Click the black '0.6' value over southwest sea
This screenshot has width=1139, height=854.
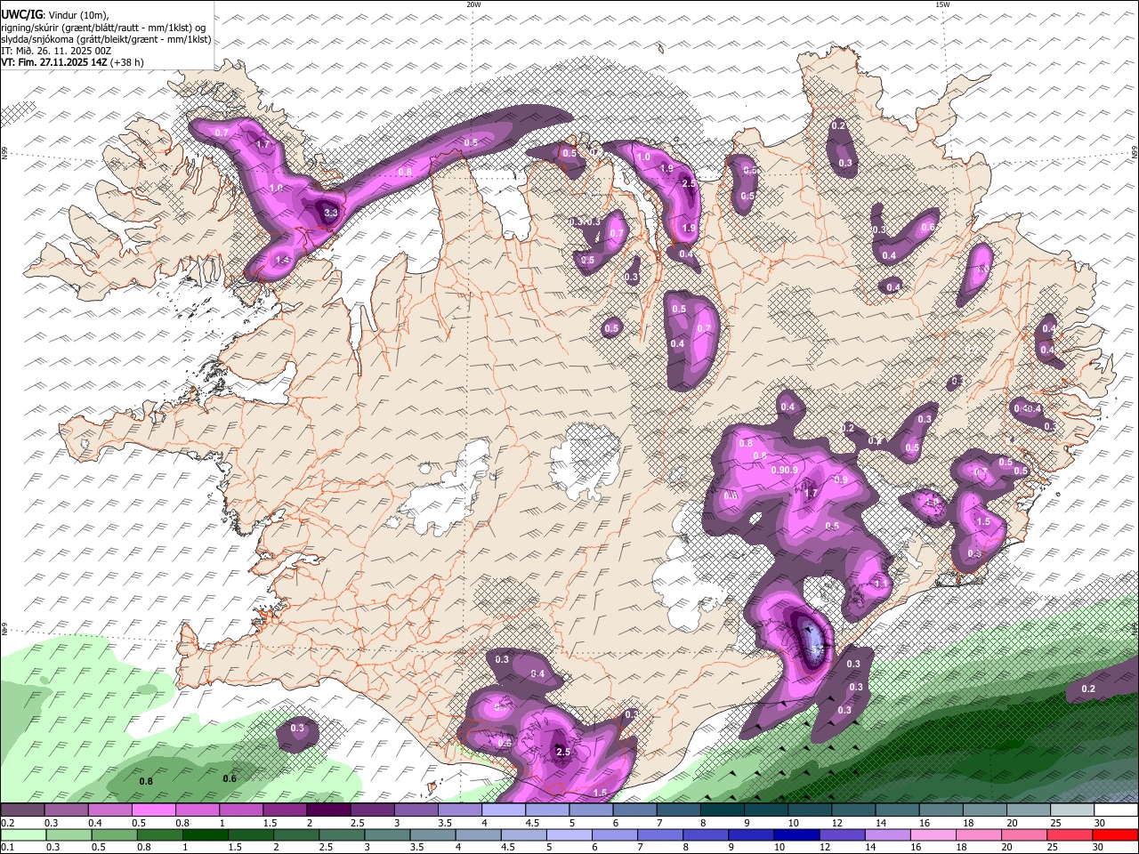230,778
